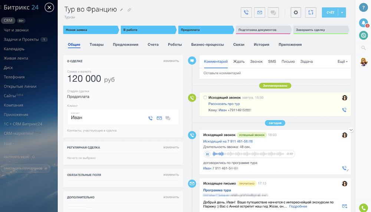Click callback phone icon in successful call card
Viewport: 371px width, 212px height.
pos(345,168)
